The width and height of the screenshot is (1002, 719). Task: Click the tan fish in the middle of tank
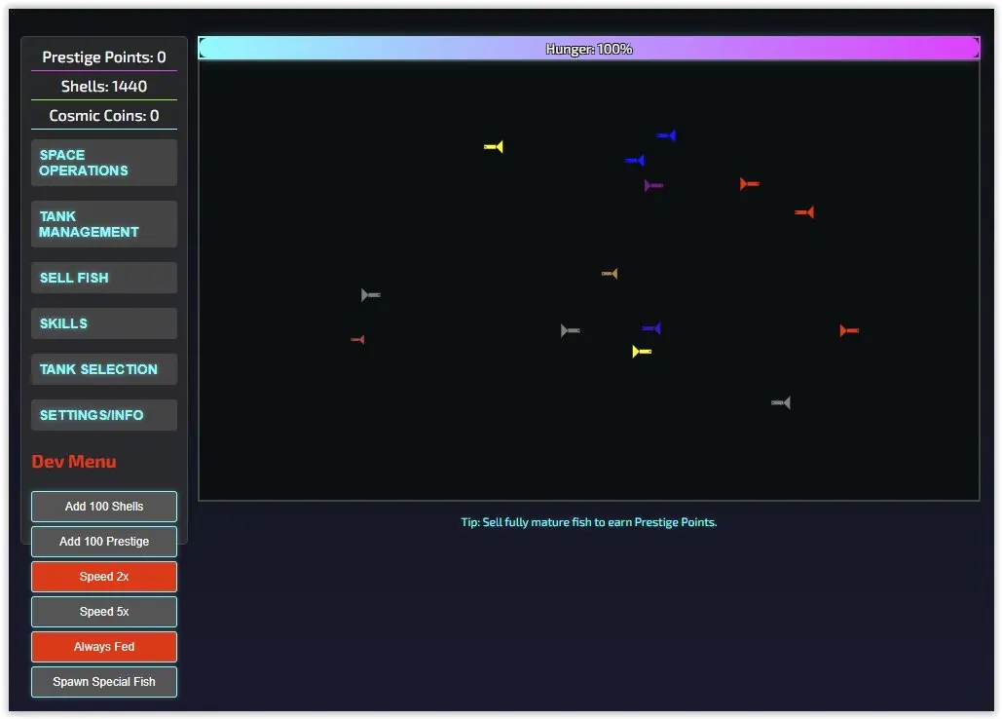pos(610,273)
